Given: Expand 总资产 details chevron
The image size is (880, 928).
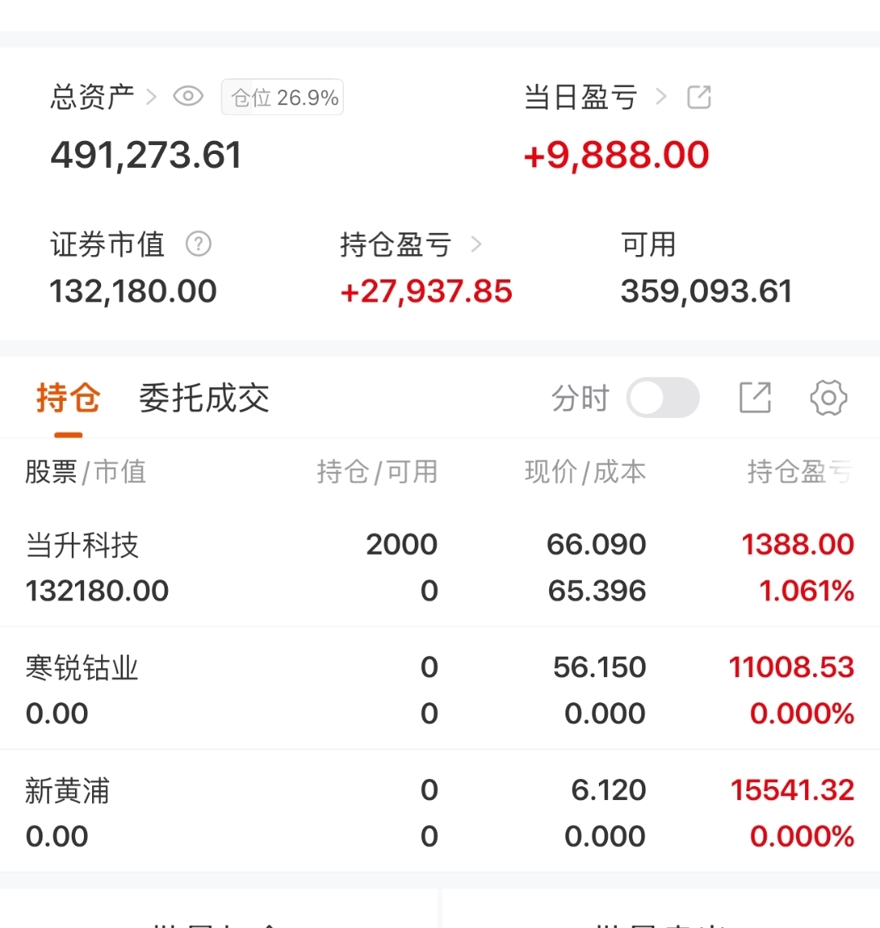Looking at the screenshot, I should pos(151,97).
